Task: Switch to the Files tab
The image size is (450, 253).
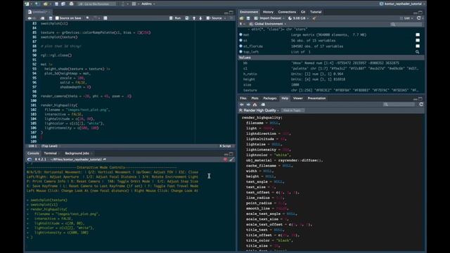Action: (243, 98)
